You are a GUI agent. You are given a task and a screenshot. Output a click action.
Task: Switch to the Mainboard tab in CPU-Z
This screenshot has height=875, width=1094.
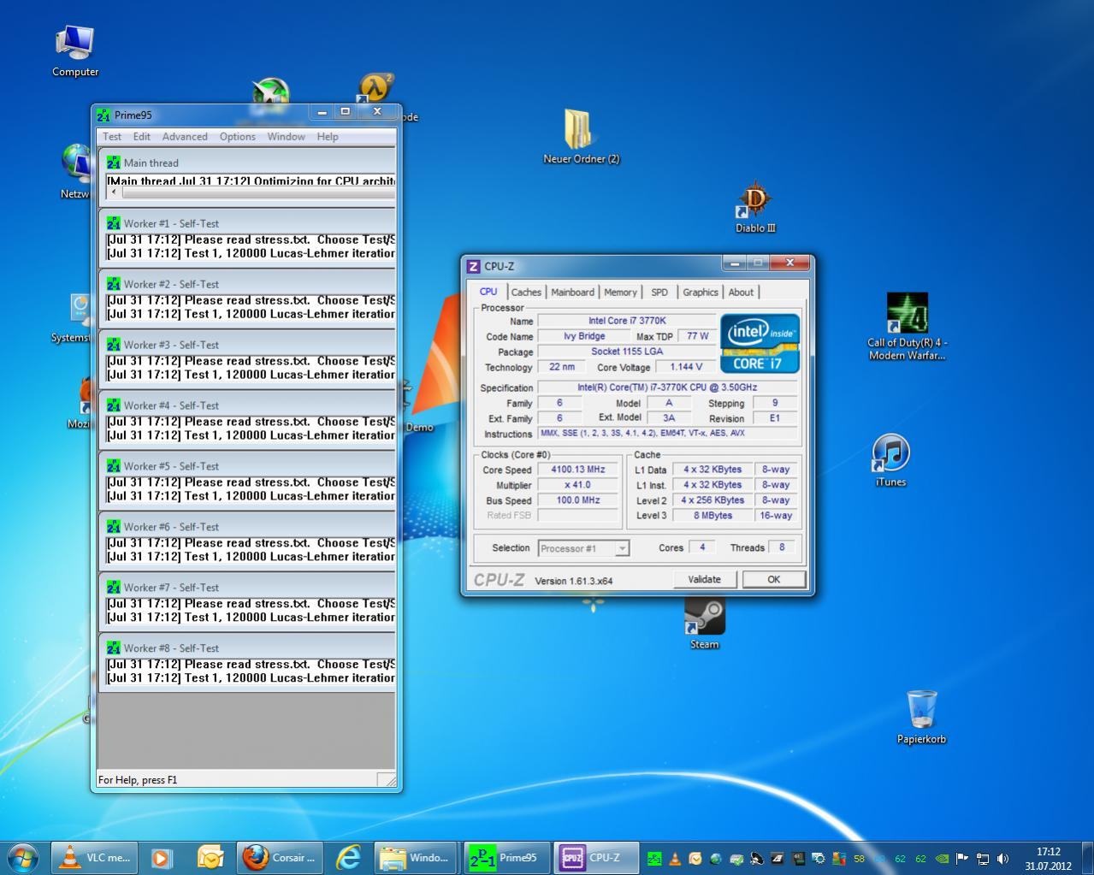click(x=572, y=293)
